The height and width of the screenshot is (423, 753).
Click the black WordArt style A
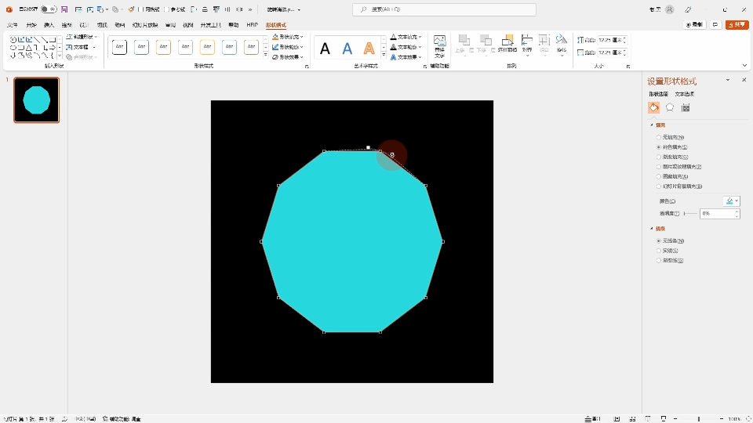click(325, 49)
